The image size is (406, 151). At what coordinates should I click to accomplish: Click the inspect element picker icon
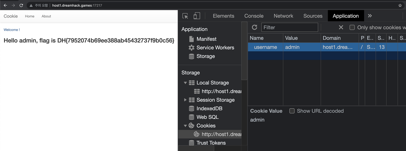tap(186, 16)
